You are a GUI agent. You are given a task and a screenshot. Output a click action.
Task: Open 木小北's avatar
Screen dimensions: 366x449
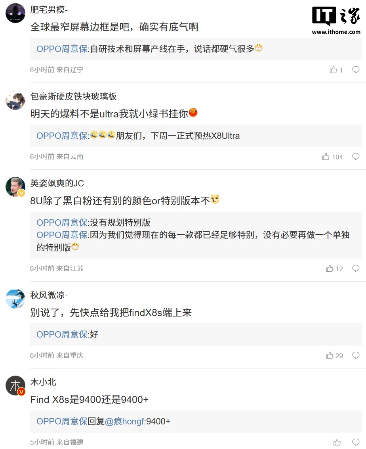pyautogui.click(x=15, y=386)
